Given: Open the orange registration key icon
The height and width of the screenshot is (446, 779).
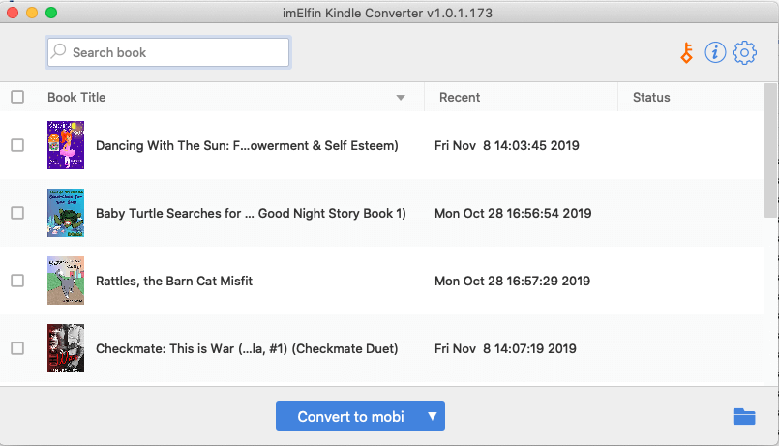Looking at the screenshot, I should click(x=687, y=52).
